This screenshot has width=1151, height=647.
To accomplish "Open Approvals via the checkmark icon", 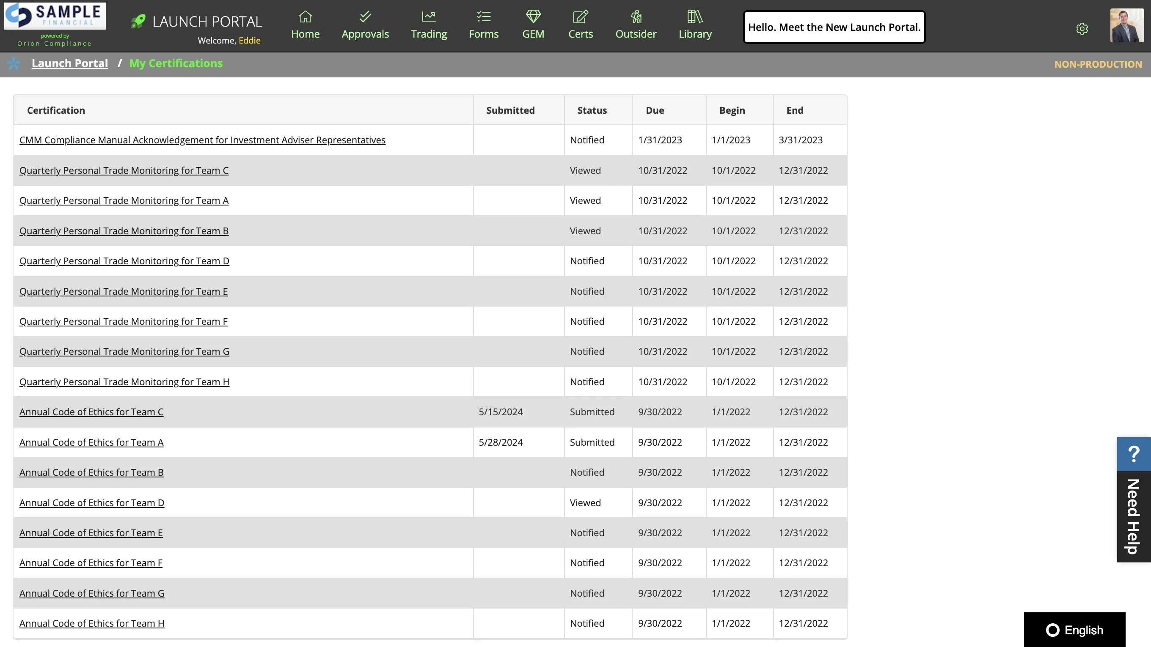I will pyautogui.click(x=365, y=17).
